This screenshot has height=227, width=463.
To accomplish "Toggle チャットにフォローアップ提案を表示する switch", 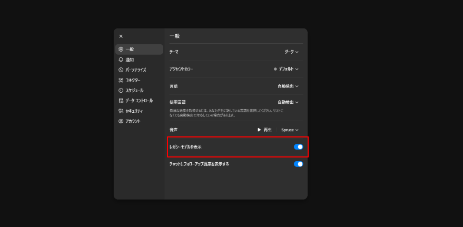I will coord(298,164).
